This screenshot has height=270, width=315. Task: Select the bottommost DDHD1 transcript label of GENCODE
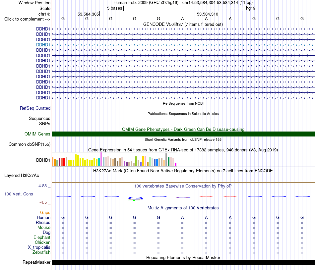pyautogui.click(x=43, y=98)
